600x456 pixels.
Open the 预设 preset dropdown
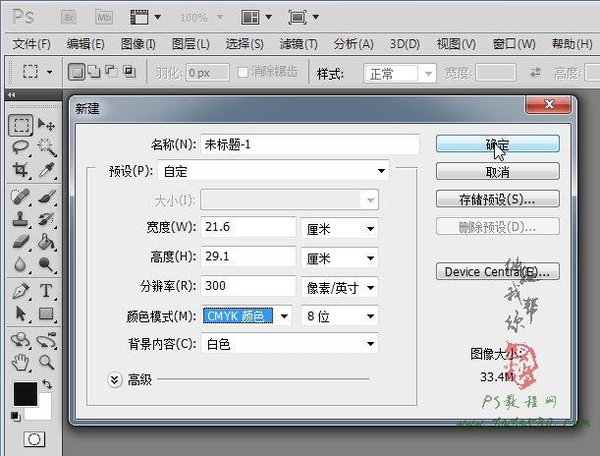[274, 171]
